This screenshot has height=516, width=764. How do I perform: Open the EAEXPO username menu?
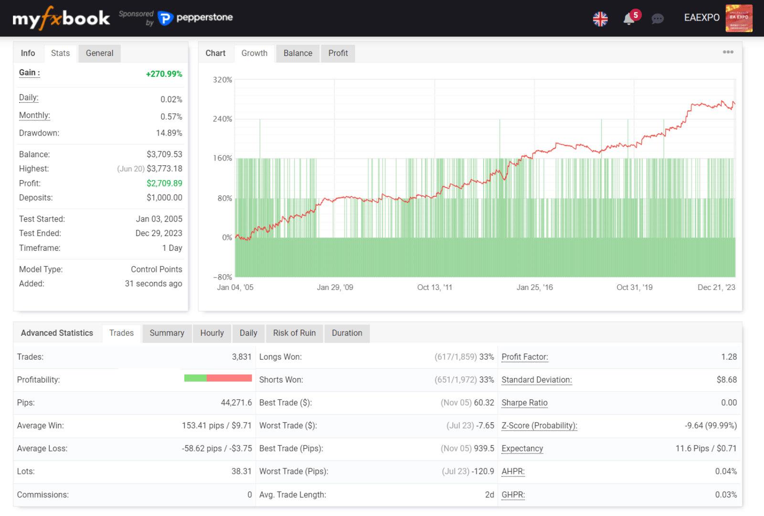tap(701, 18)
